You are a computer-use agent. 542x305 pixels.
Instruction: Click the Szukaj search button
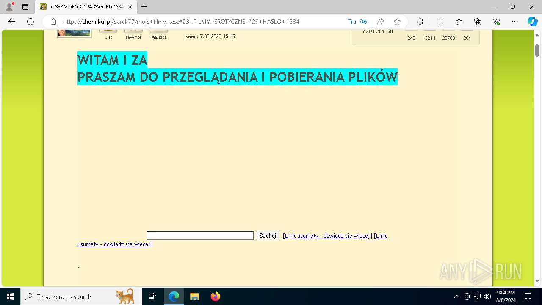coord(268,236)
